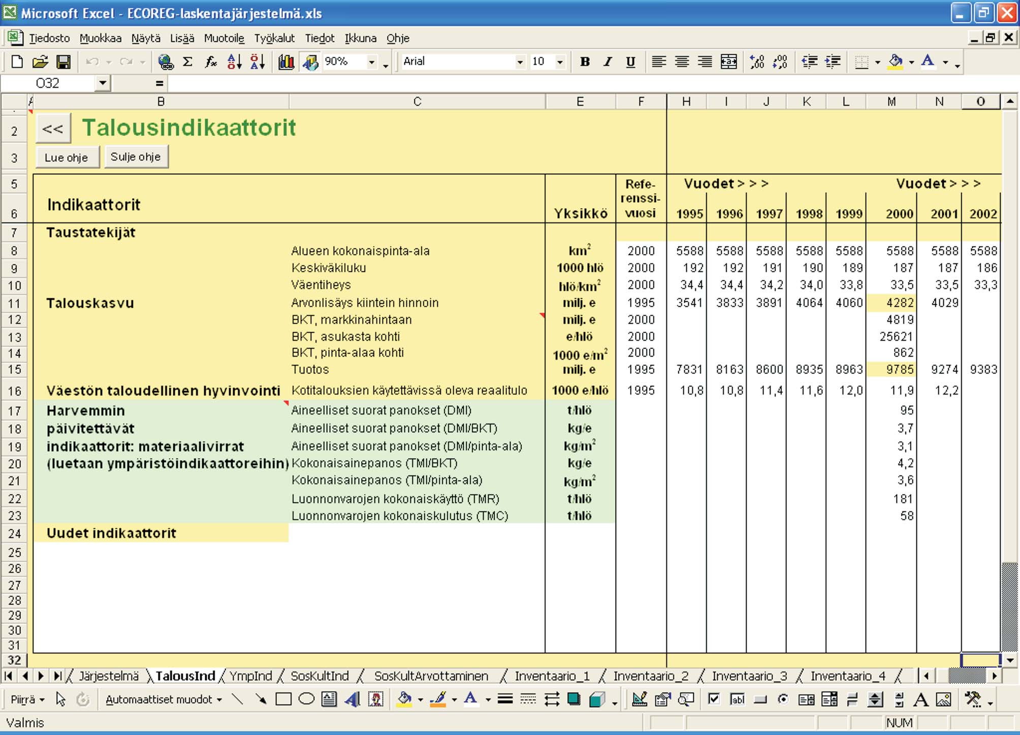Decrease decimal places
Image resolution: width=1020 pixels, height=735 pixels.
click(x=780, y=62)
